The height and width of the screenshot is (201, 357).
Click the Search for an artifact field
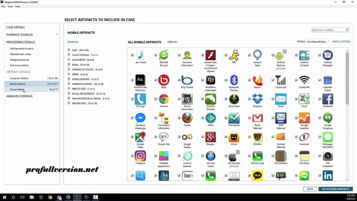pyautogui.click(x=328, y=30)
